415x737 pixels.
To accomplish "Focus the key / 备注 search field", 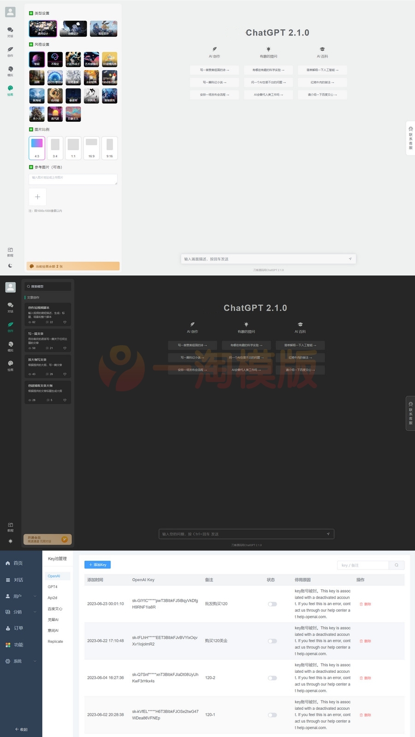I will tap(363, 565).
